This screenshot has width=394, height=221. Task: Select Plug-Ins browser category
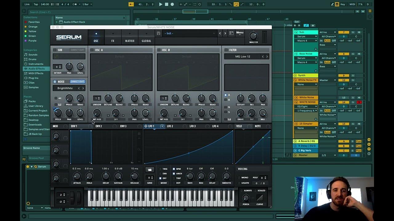coord(33,78)
